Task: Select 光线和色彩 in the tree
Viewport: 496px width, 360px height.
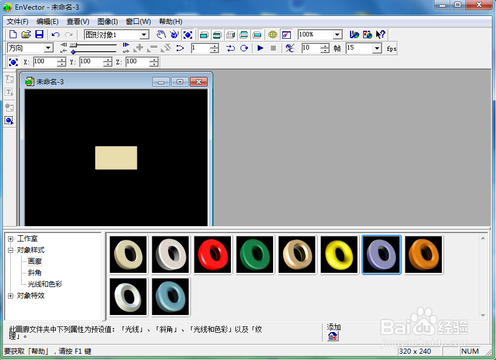Action: [x=45, y=284]
